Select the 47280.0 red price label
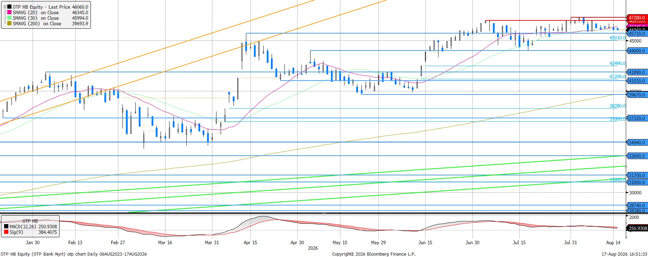The width and height of the screenshot is (648, 257). [637, 18]
